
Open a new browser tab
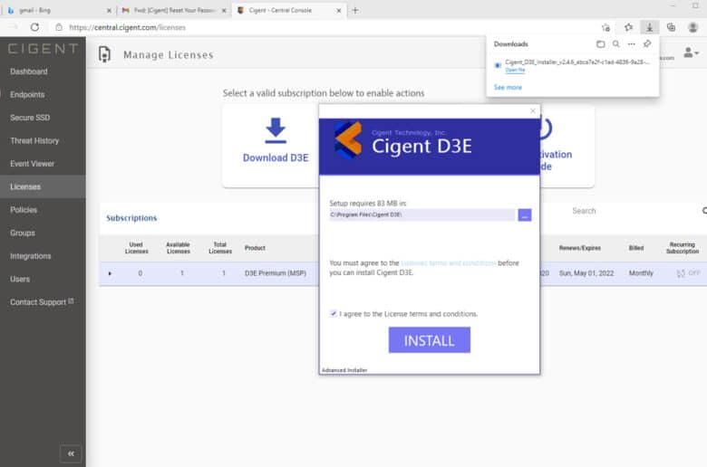coord(355,10)
